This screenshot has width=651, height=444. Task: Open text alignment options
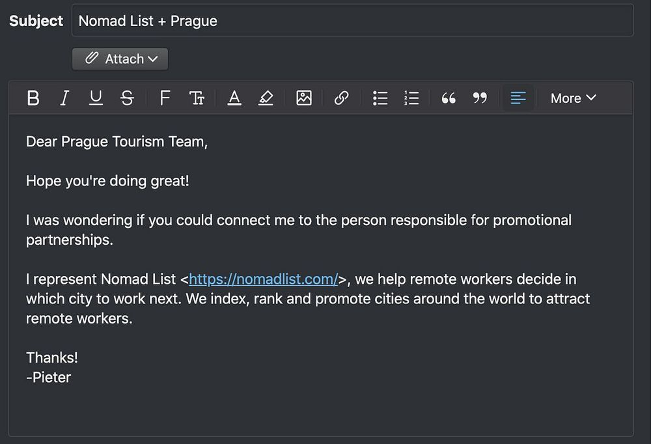[518, 98]
